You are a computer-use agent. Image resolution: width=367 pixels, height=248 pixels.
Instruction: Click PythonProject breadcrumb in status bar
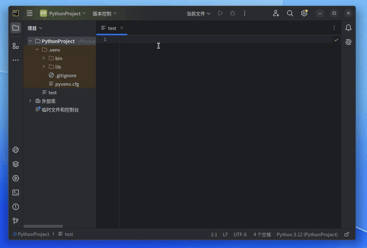tap(31, 234)
